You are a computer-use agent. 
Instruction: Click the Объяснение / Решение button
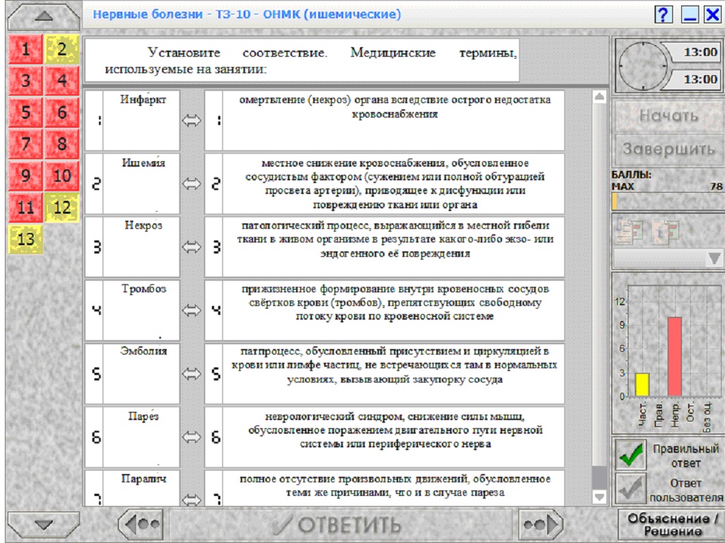672,525
